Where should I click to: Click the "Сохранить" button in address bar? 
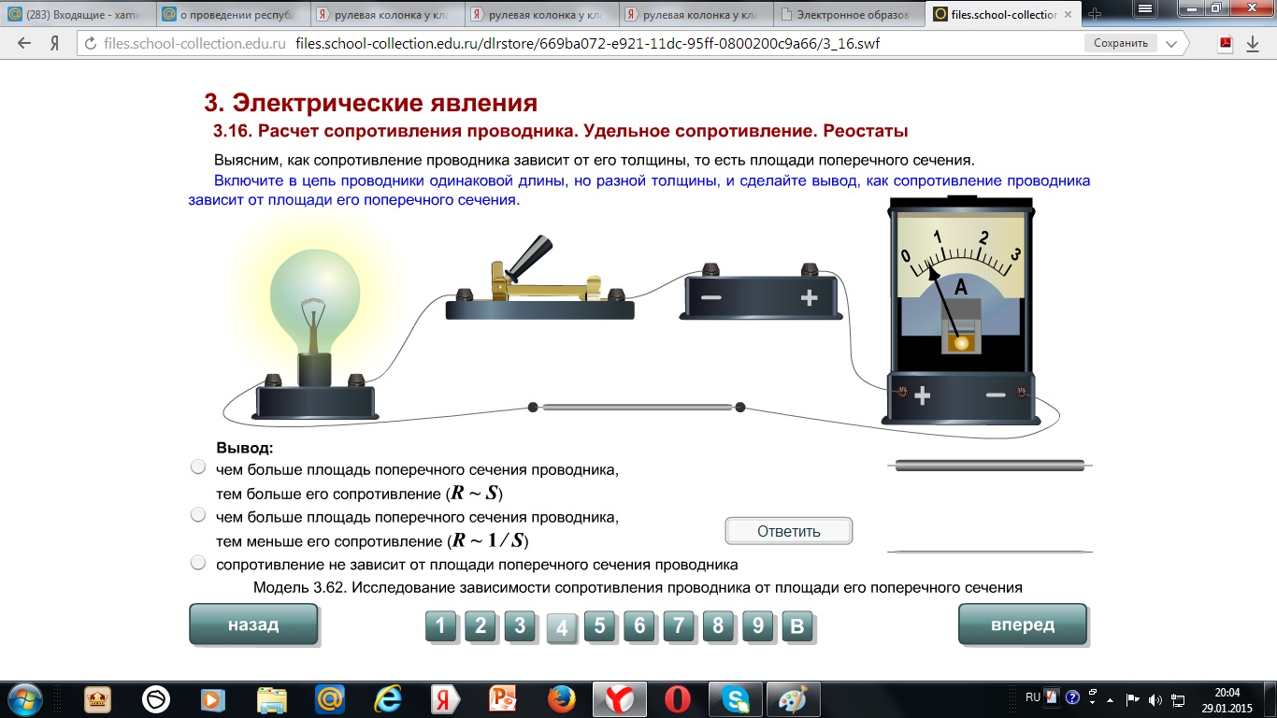[x=1121, y=43]
